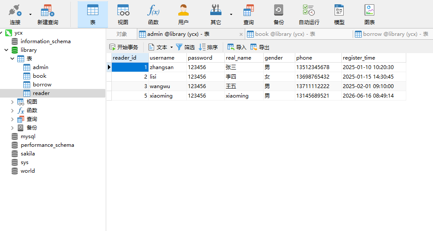The width and height of the screenshot is (433, 231).
Task: Select the sakila database
Action: (28, 154)
